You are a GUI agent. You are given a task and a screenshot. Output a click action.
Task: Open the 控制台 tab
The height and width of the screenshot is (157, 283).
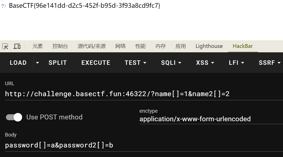point(60,46)
